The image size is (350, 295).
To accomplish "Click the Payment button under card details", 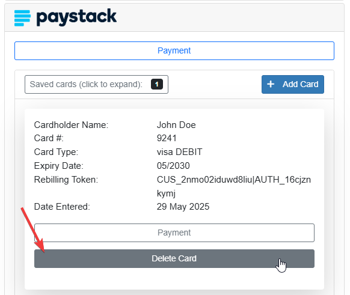I will tap(174, 233).
